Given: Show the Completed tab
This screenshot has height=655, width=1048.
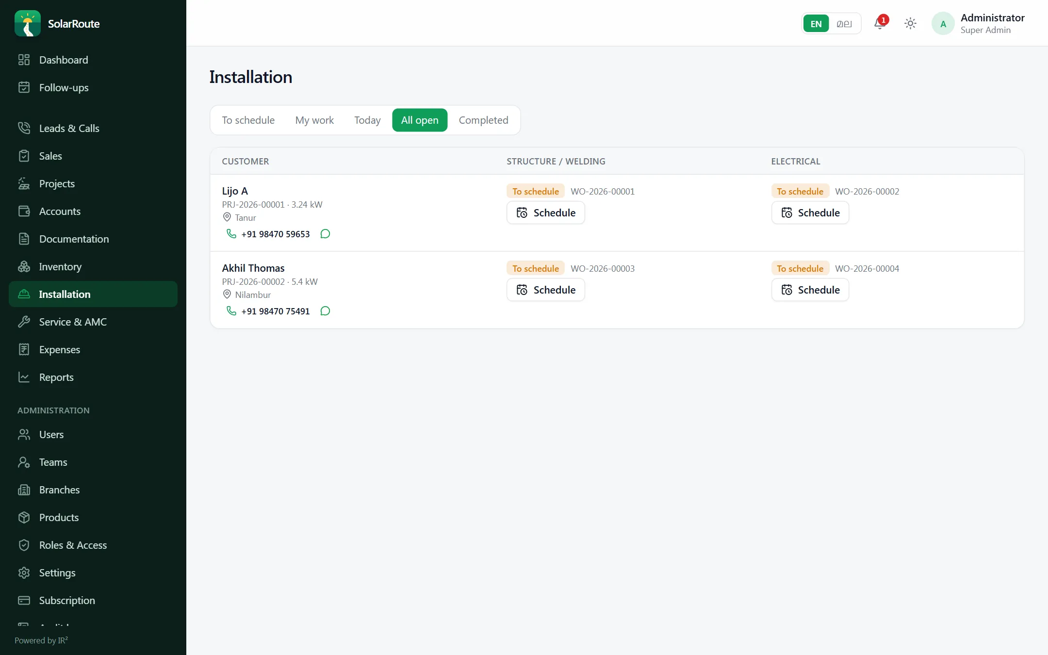Looking at the screenshot, I should pyautogui.click(x=483, y=120).
